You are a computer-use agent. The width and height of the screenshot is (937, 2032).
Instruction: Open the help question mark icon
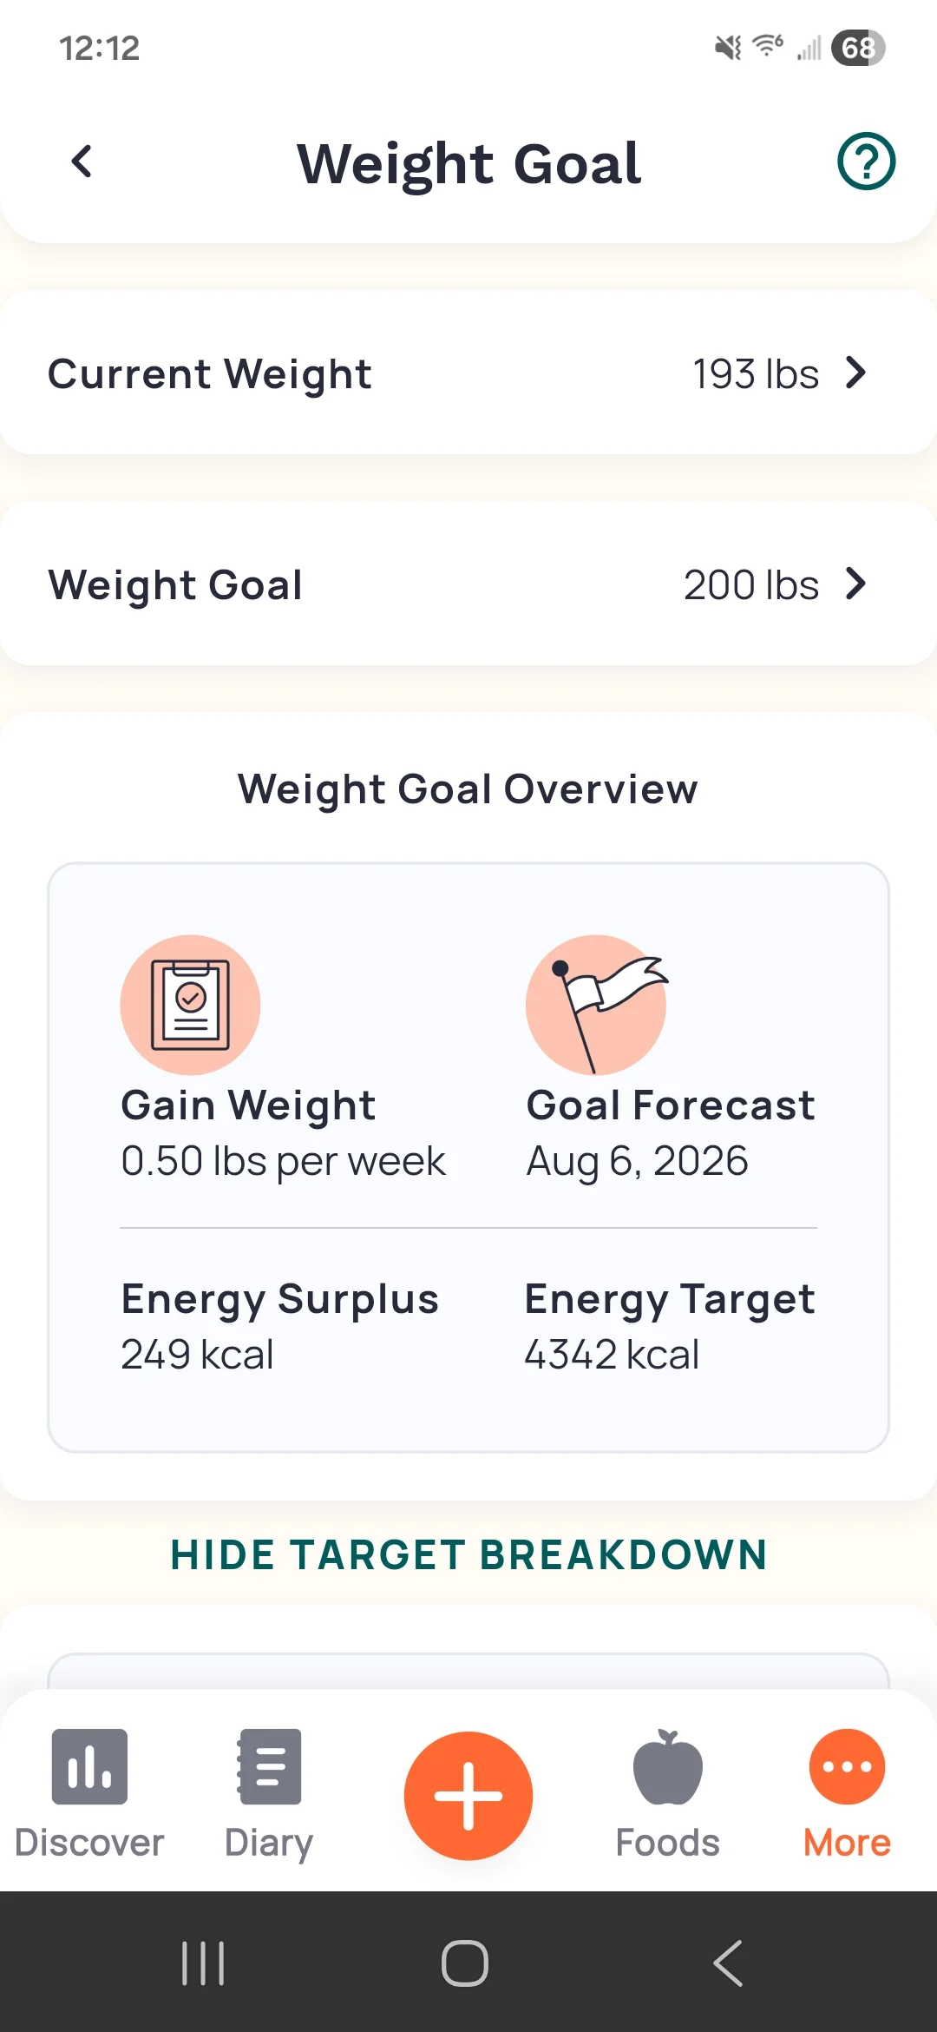866,162
